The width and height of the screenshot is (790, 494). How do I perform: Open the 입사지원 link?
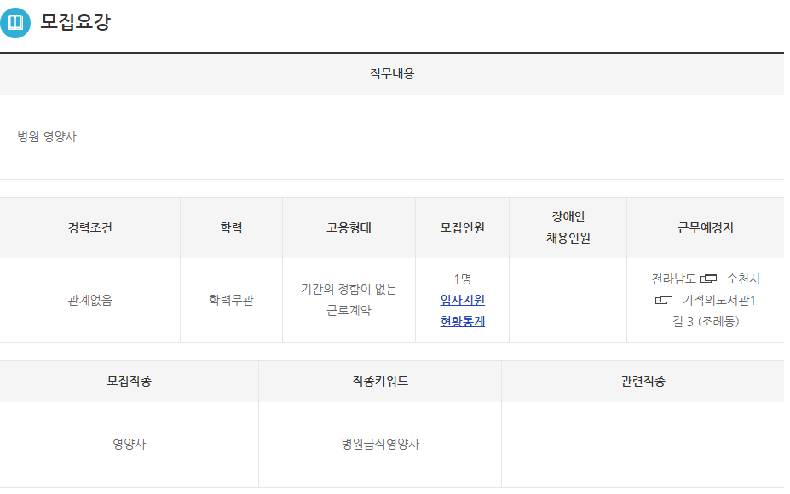pos(462,300)
